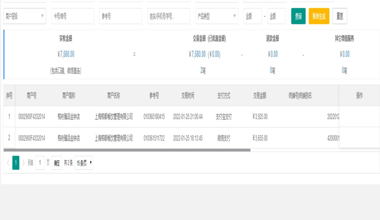The width and height of the screenshot is (380, 220).
Task: Click the next page arrow icon
Action: tap(24, 163)
